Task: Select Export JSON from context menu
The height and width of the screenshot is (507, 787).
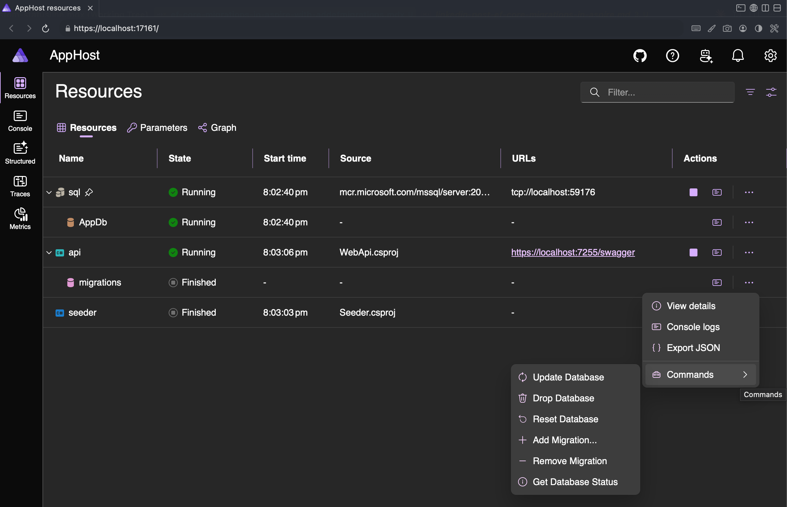Action: pyautogui.click(x=700, y=348)
